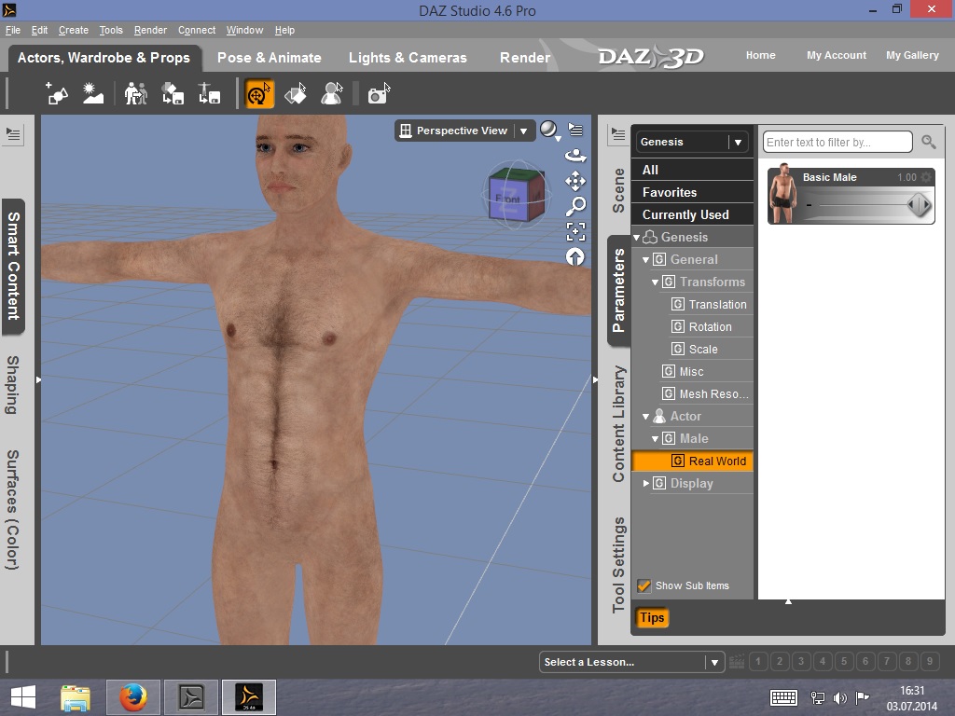
Task: Select the Currently Used category
Action: pyautogui.click(x=693, y=214)
